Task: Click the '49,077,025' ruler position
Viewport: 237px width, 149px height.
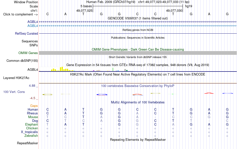Action: 84,10
